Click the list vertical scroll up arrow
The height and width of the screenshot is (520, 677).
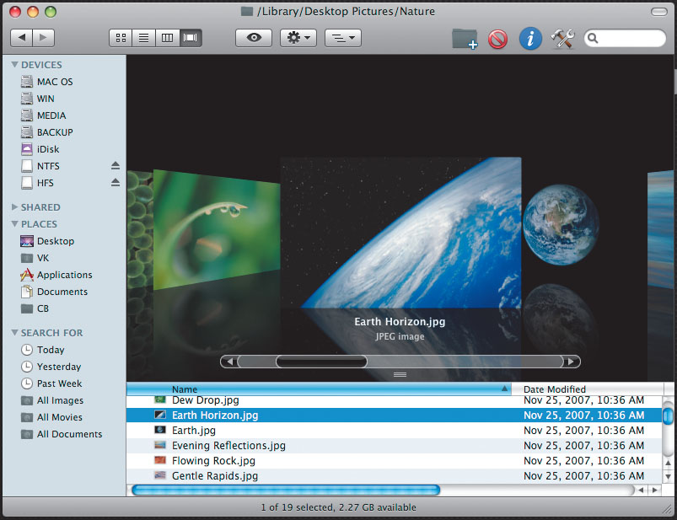668,463
